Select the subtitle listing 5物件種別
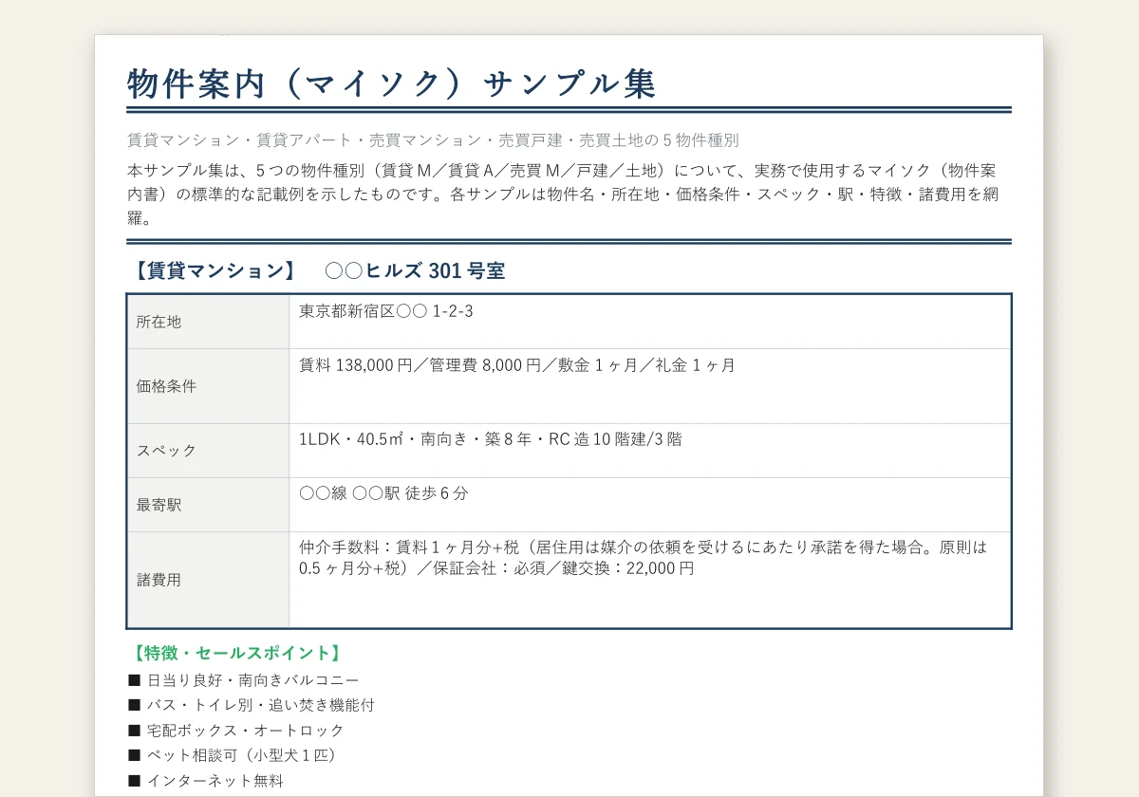 coord(433,140)
